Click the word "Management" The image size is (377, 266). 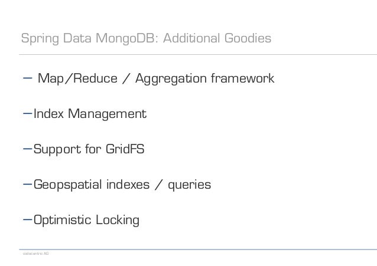107,114
